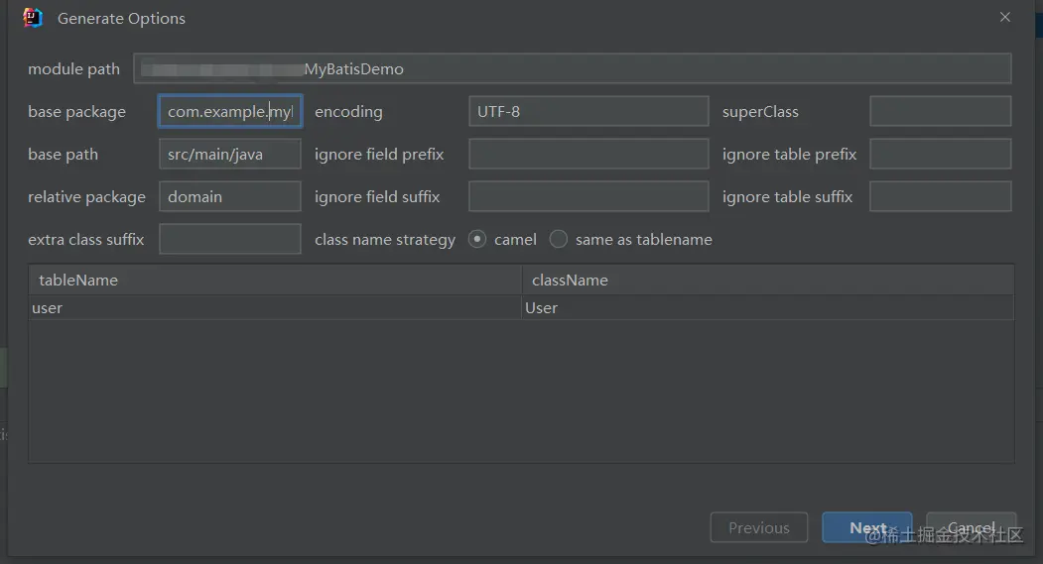
Task: Click the superClass input field
Action: pos(941,111)
